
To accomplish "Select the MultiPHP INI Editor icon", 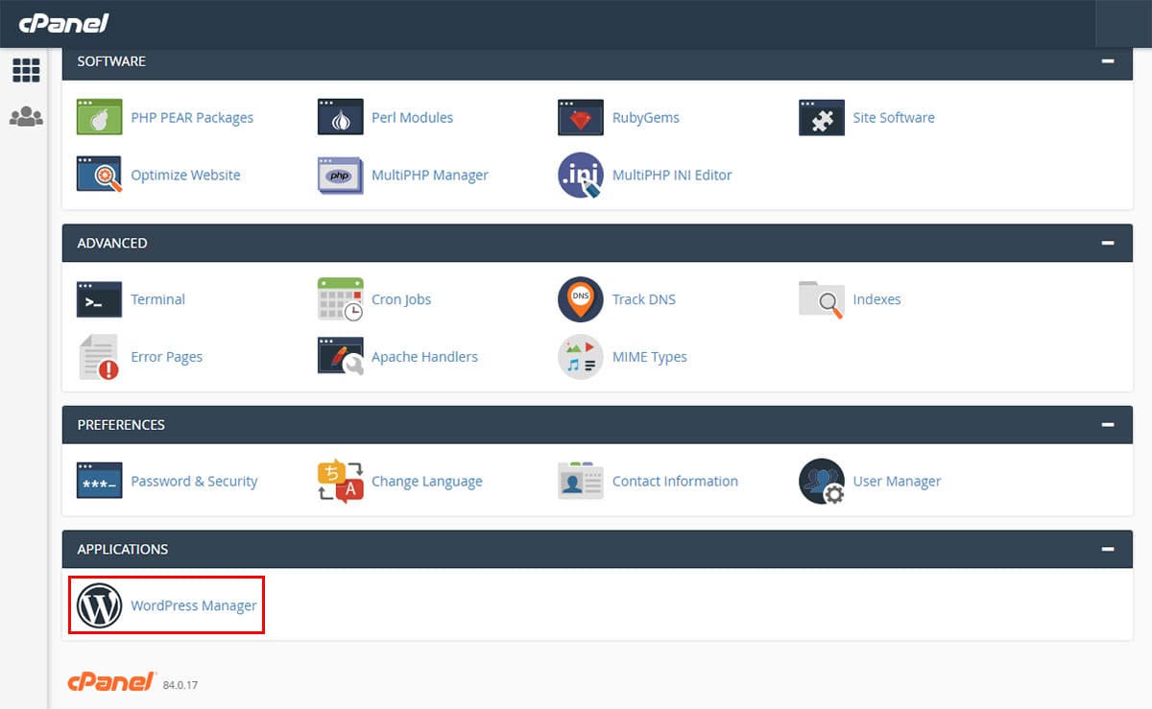I will coord(581,176).
